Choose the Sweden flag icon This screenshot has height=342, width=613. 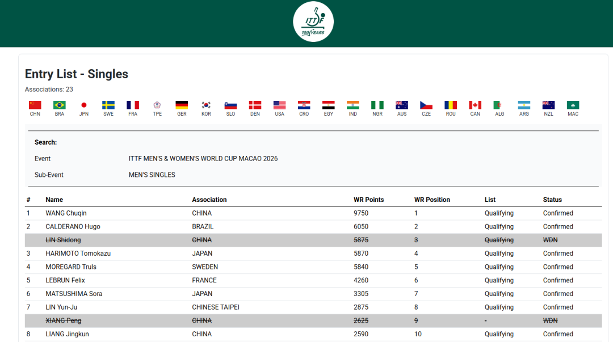coord(108,105)
